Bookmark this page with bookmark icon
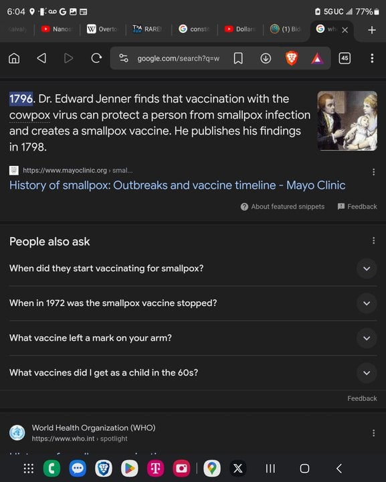 click(x=238, y=58)
